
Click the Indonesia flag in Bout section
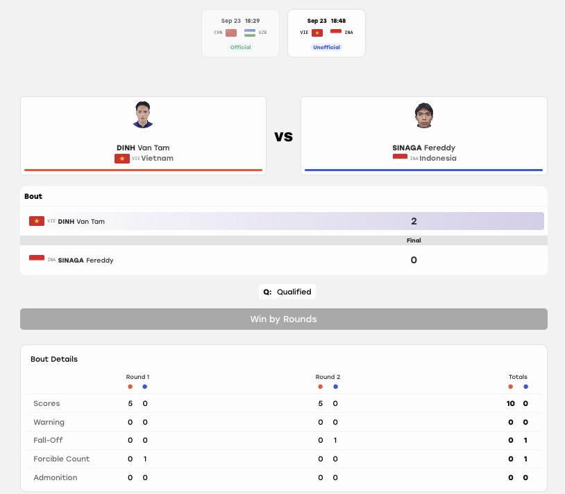[37, 260]
